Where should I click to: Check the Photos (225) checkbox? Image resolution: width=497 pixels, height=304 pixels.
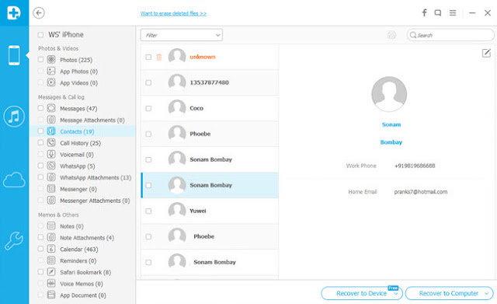40,59
